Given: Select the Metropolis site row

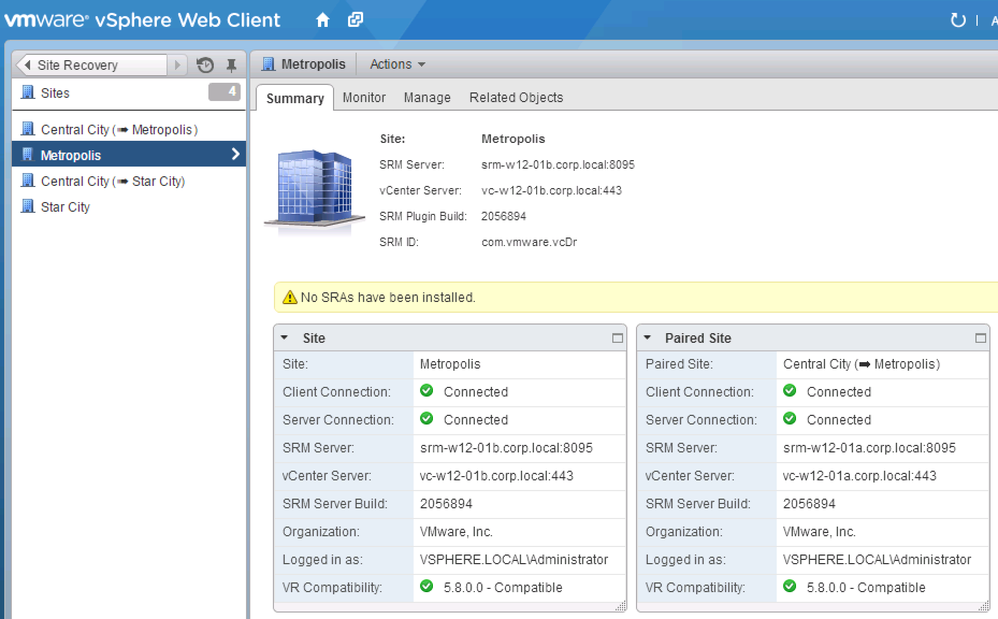Looking at the screenshot, I should click(x=129, y=155).
